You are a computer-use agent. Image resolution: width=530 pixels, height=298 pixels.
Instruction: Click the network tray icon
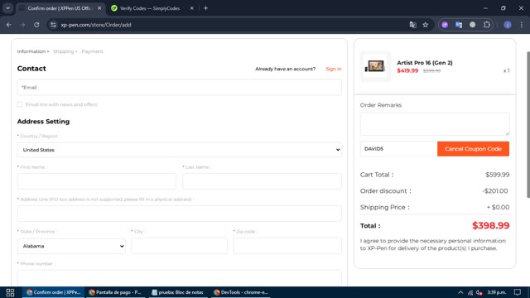(470, 292)
